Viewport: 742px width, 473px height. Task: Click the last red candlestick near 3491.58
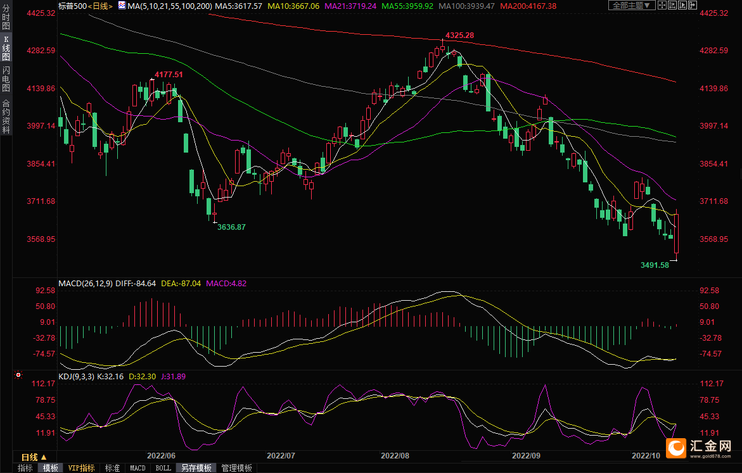pos(677,234)
